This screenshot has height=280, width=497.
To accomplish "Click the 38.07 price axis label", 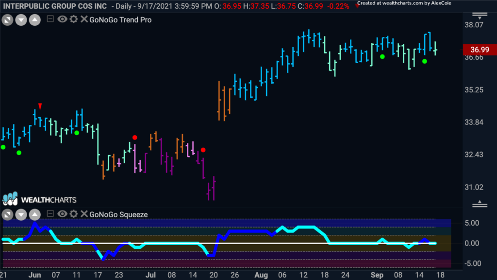I will 474,25.
